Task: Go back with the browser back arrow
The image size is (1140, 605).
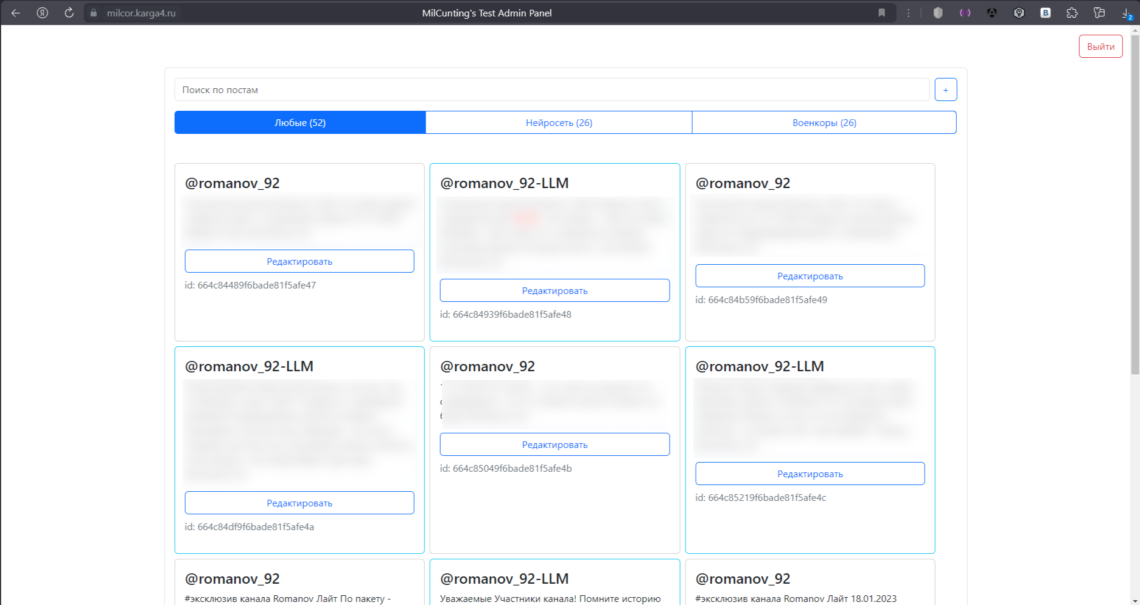Action: pos(16,13)
